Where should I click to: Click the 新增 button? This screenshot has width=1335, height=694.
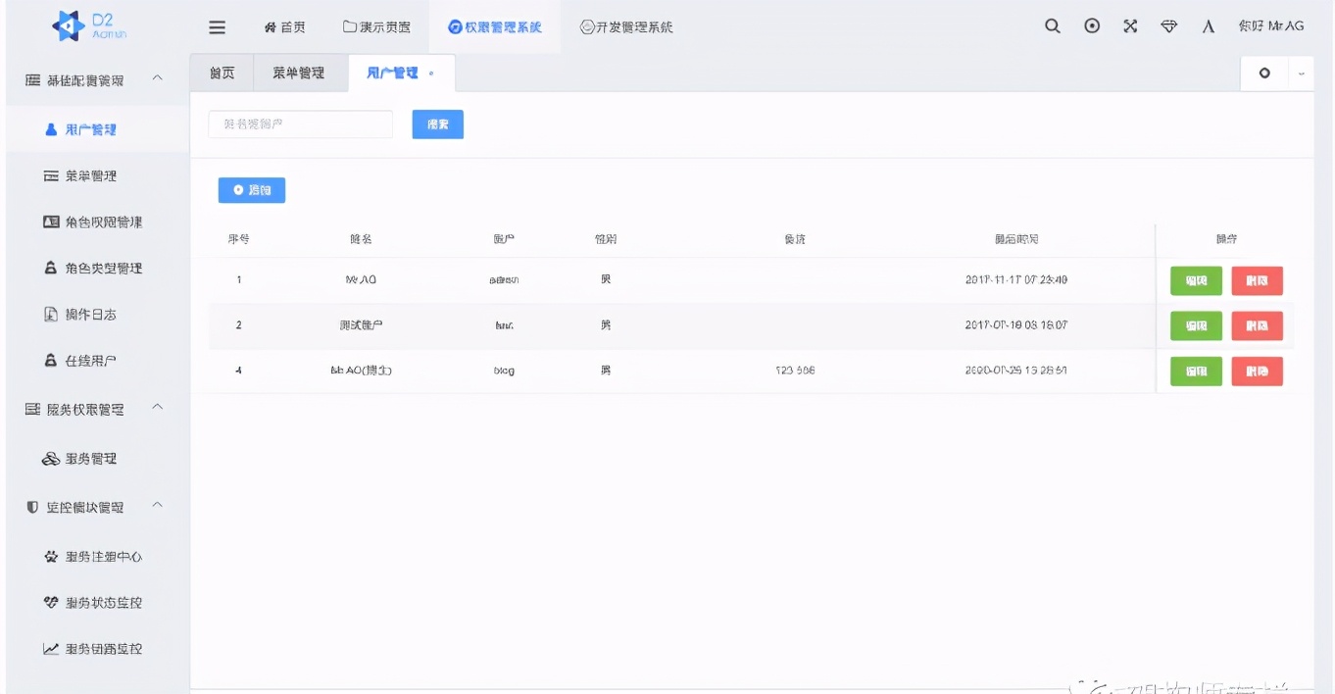(251, 189)
